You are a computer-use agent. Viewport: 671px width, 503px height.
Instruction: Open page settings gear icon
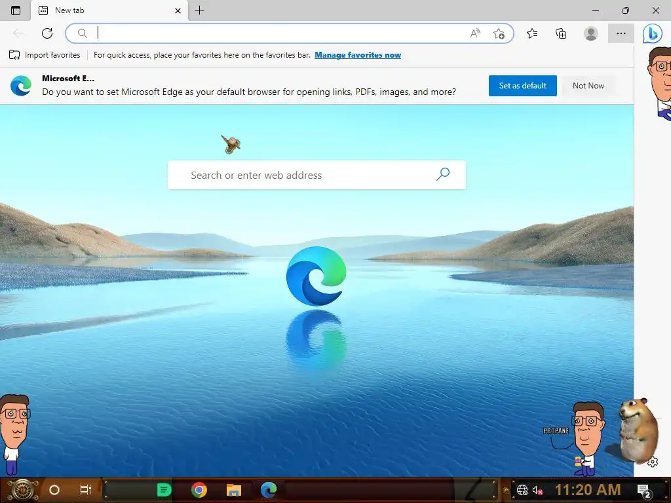(653, 462)
